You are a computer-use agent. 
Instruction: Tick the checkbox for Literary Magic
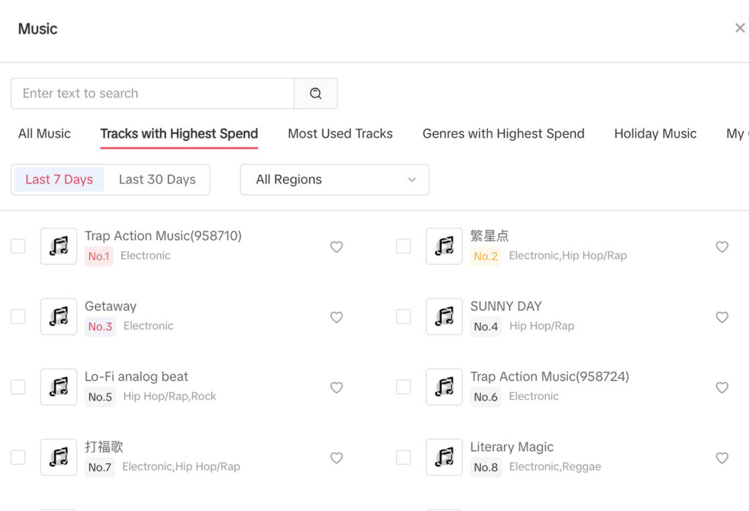click(403, 458)
